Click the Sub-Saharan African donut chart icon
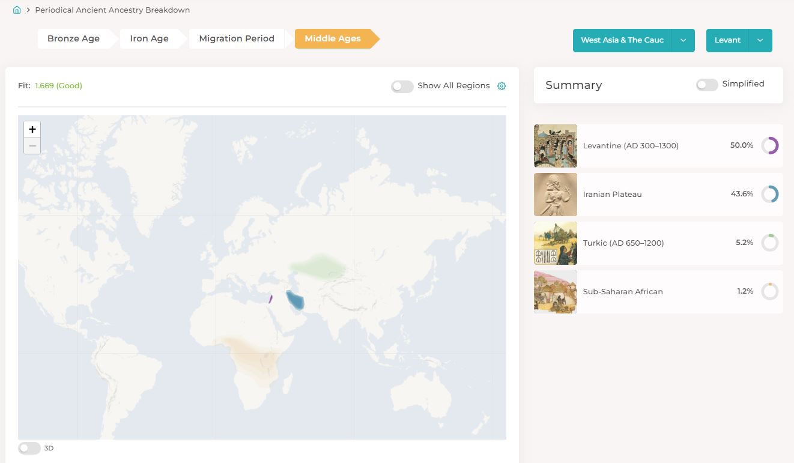 [769, 292]
